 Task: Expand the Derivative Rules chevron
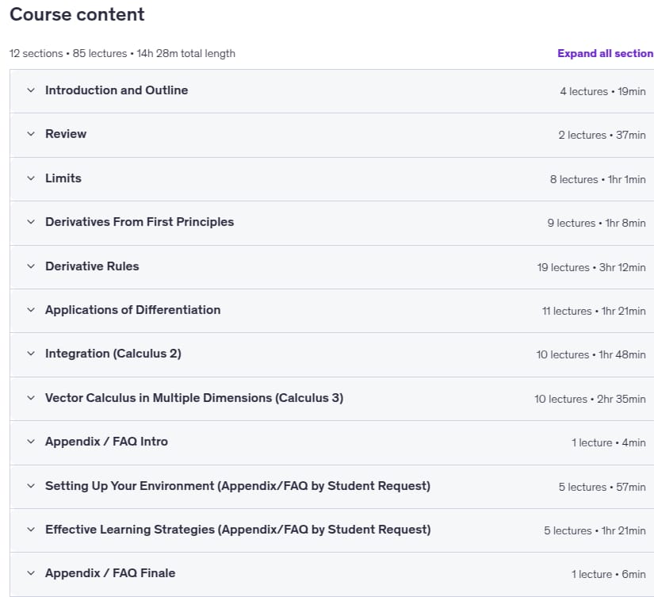pyautogui.click(x=31, y=266)
